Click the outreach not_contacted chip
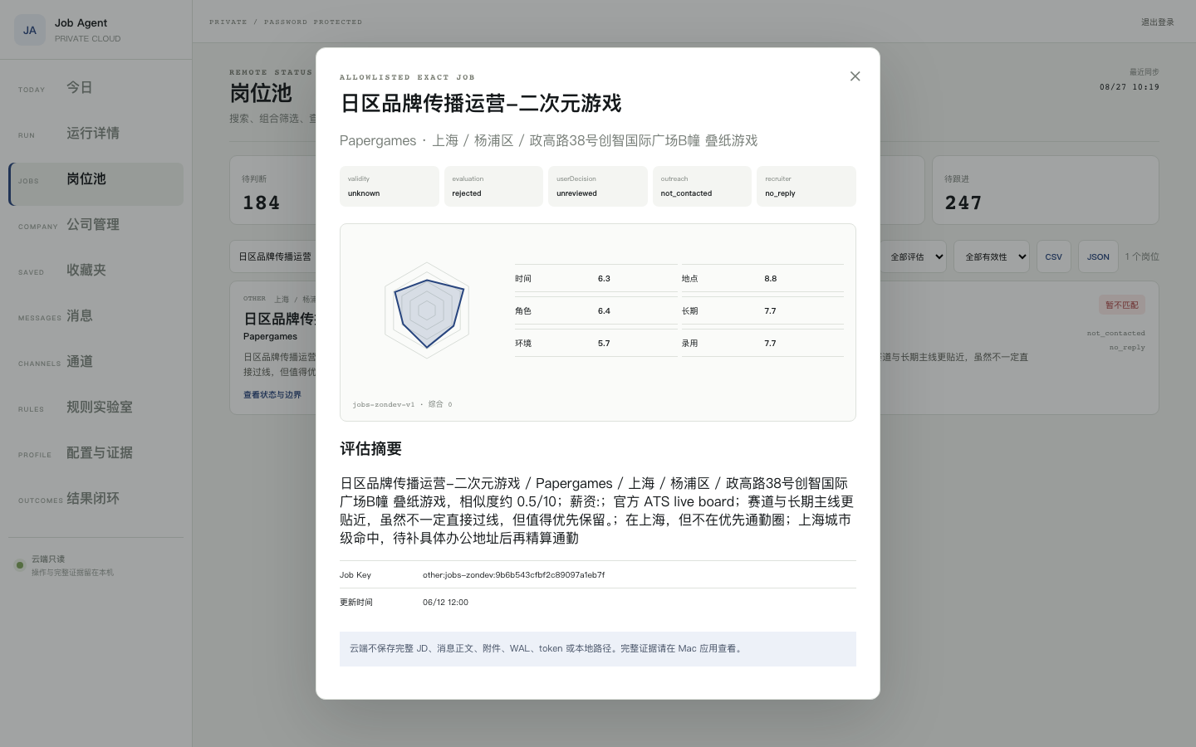This screenshot has height=747, width=1196. [x=702, y=187]
